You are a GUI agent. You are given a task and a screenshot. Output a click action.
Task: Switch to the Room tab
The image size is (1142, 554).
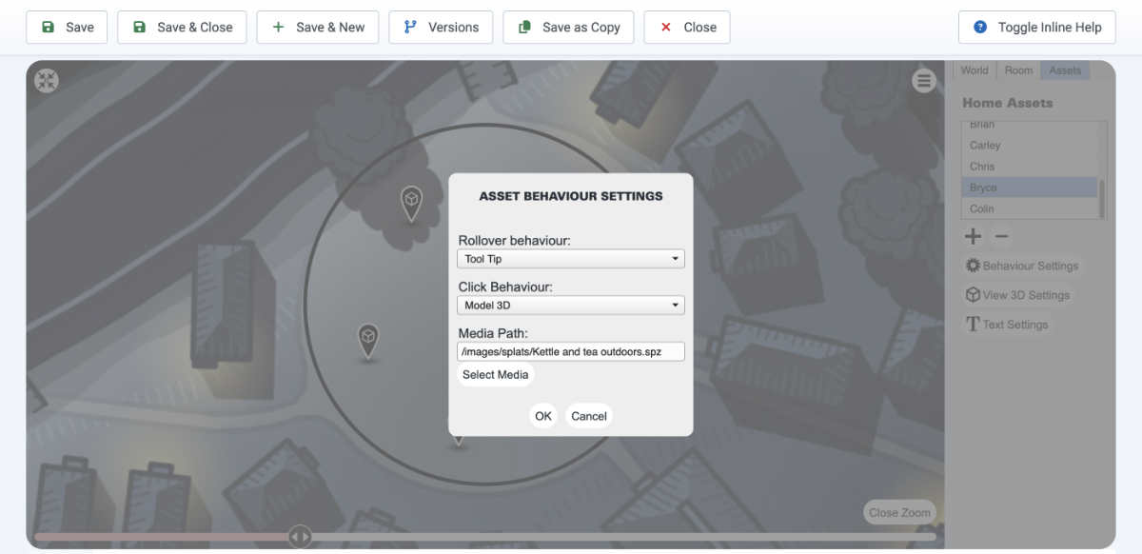(1018, 70)
